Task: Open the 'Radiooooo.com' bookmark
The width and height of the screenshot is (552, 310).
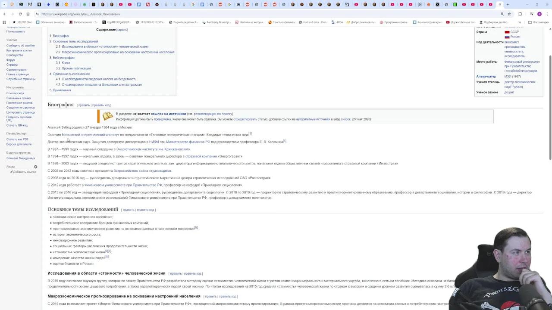Action: click(83, 22)
